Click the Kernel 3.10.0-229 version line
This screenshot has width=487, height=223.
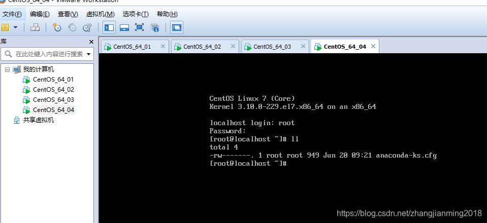click(293, 107)
